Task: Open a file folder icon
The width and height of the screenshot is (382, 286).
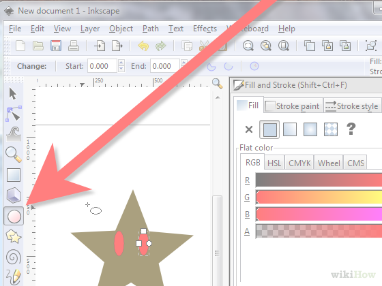Action: [x=38, y=46]
